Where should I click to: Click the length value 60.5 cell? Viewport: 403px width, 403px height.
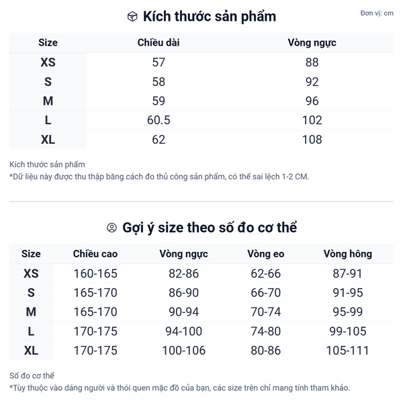tap(159, 120)
